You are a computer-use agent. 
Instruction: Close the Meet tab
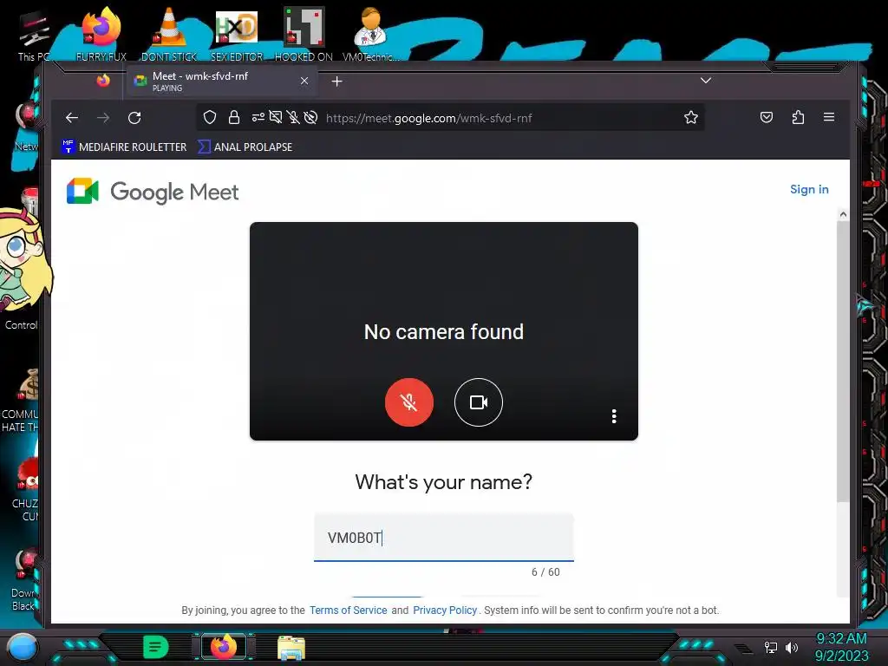click(304, 81)
